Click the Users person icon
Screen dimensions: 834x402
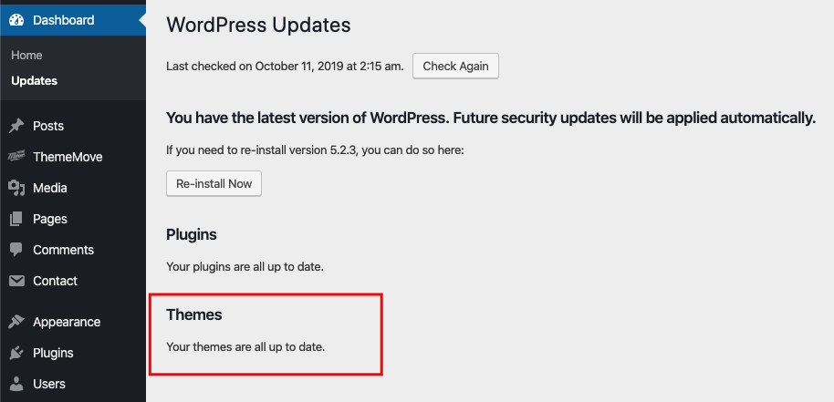pos(16,384)
